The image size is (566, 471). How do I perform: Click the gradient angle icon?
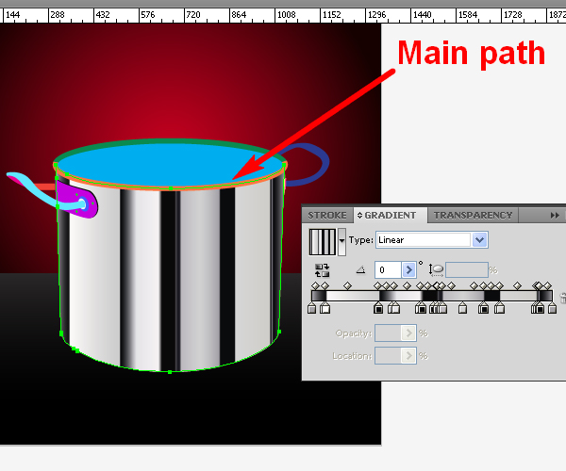tap(360, 269)
